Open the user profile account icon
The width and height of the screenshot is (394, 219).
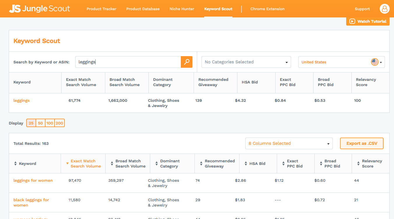[384, 8]
